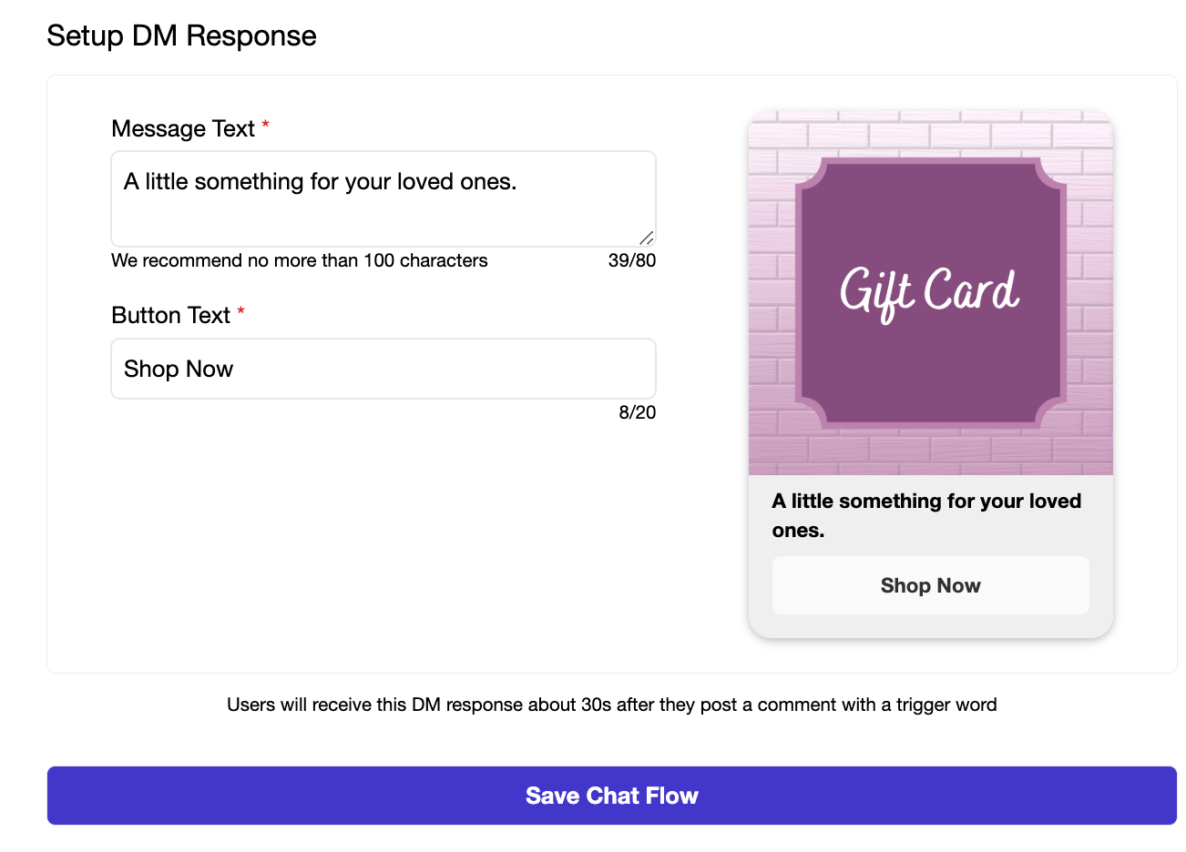Grab the textarea resize handle corner
Image resolution: width=1186 pixels, height=852 pixels.
[x=647, y=238]
